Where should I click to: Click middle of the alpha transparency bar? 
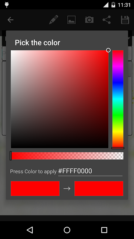coord(67,156)
